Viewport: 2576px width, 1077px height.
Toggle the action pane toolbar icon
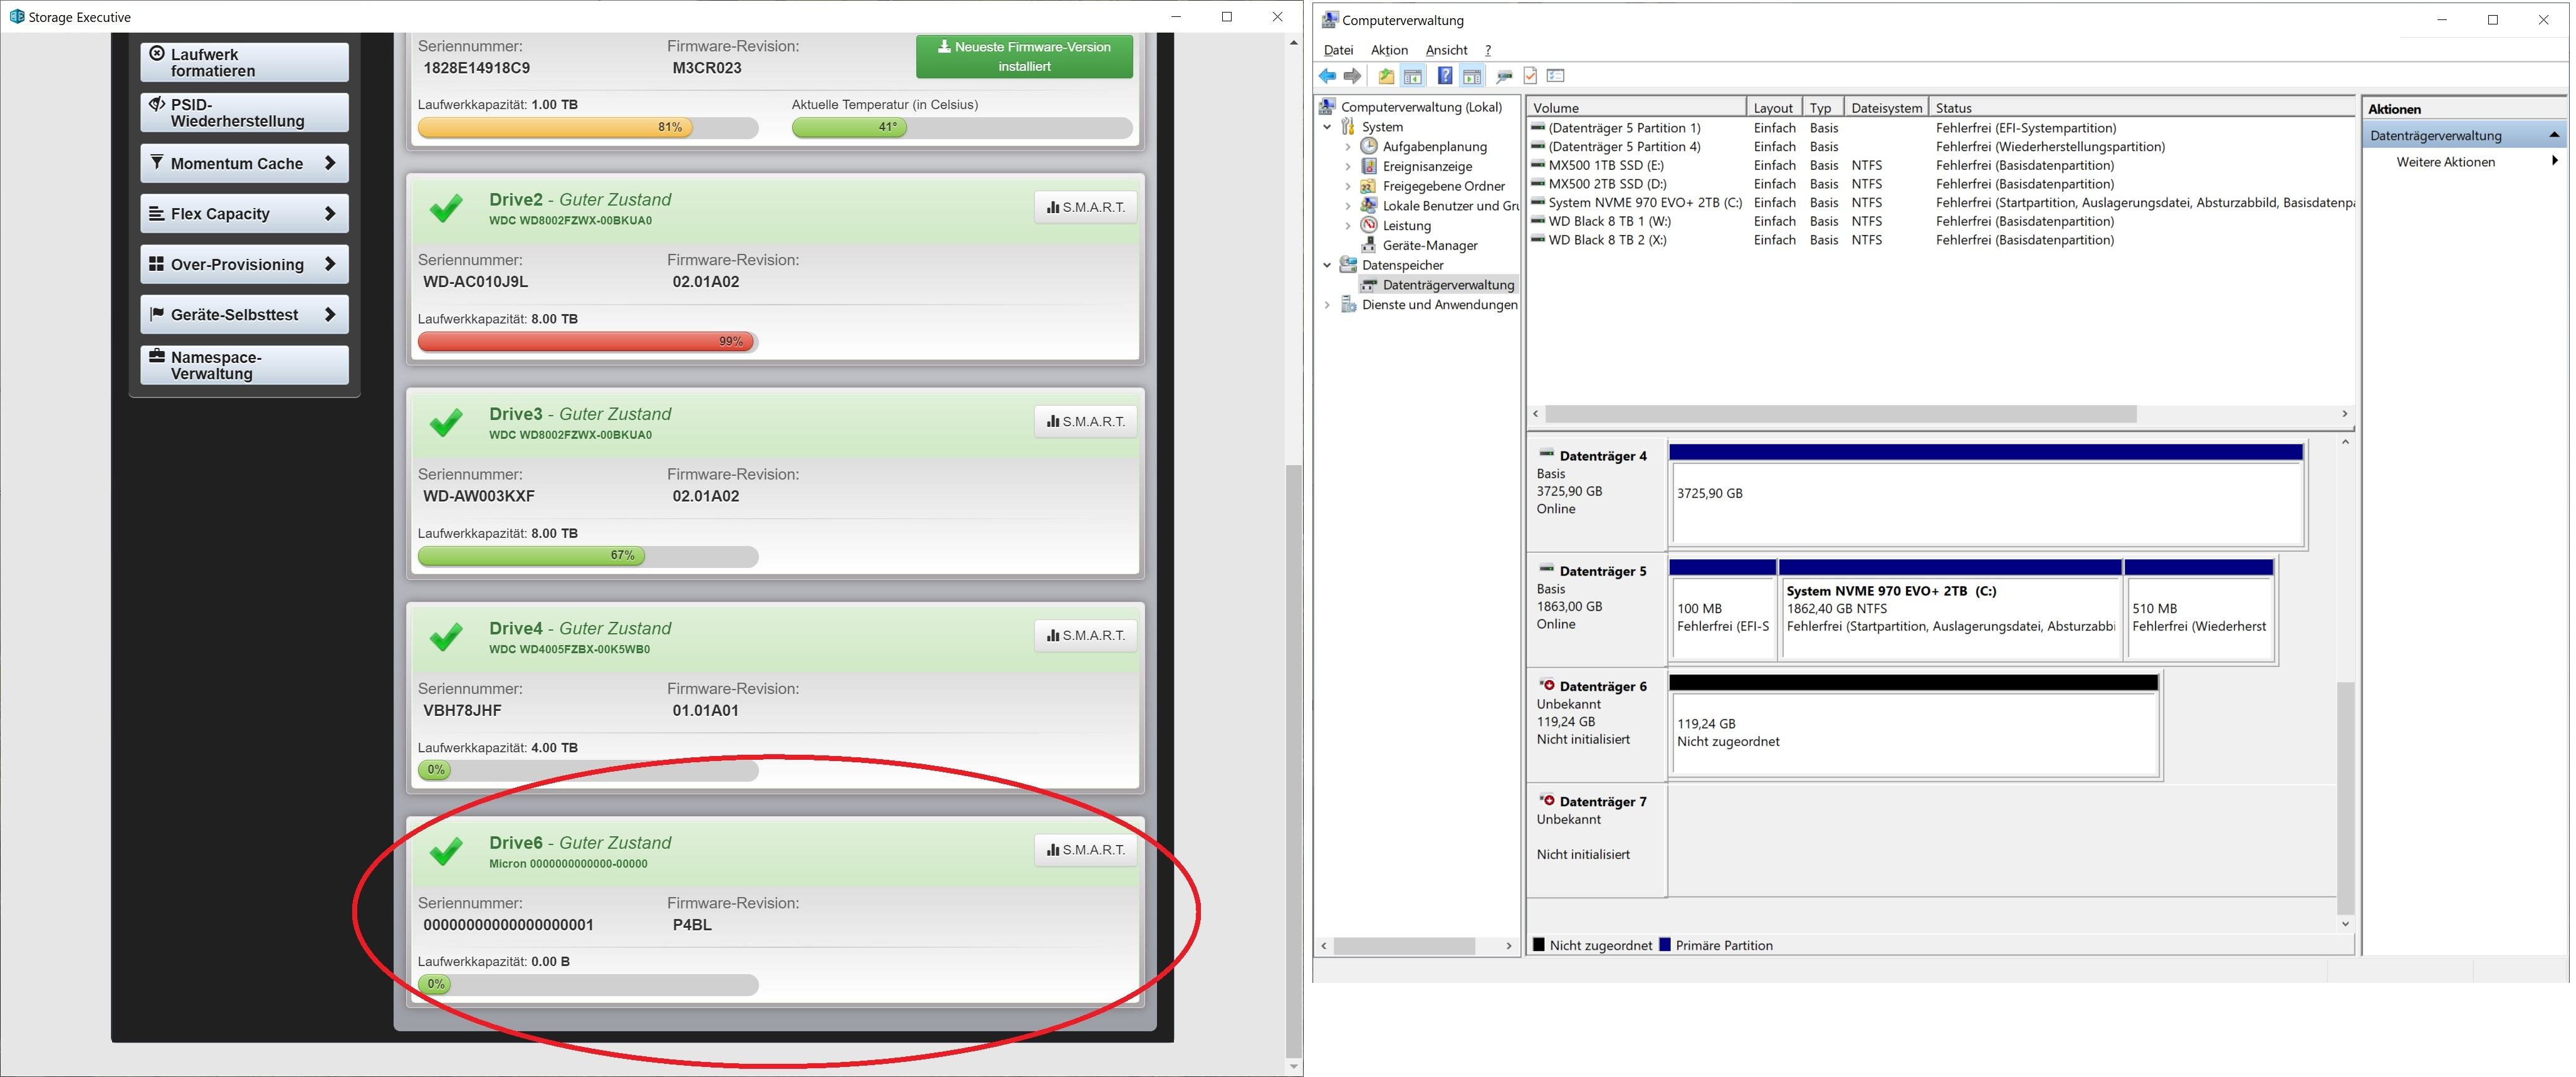[1472, 76]
